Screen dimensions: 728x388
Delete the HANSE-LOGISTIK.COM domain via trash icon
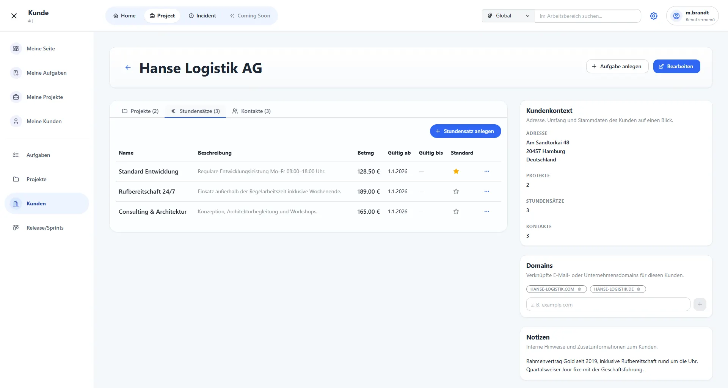(579, 289)
